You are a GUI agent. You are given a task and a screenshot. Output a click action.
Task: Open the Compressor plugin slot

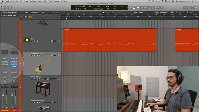5,61
